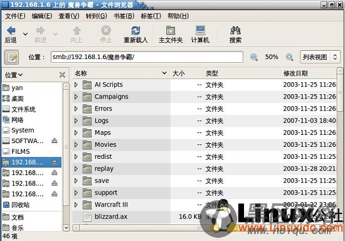Select the blizzard.ax file icon
The width and height of the screenshot is (345, 241).
(87, 217)
